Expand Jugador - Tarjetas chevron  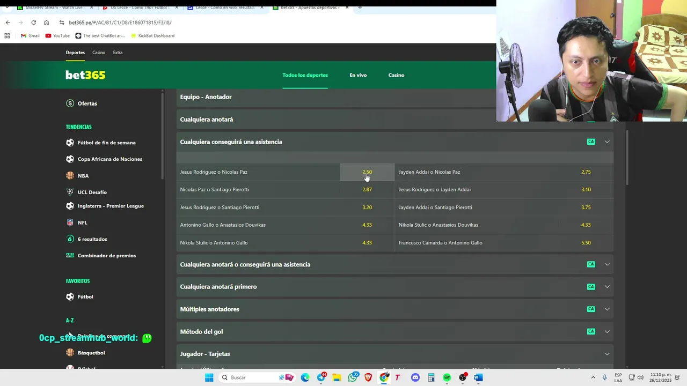(607, 354)
